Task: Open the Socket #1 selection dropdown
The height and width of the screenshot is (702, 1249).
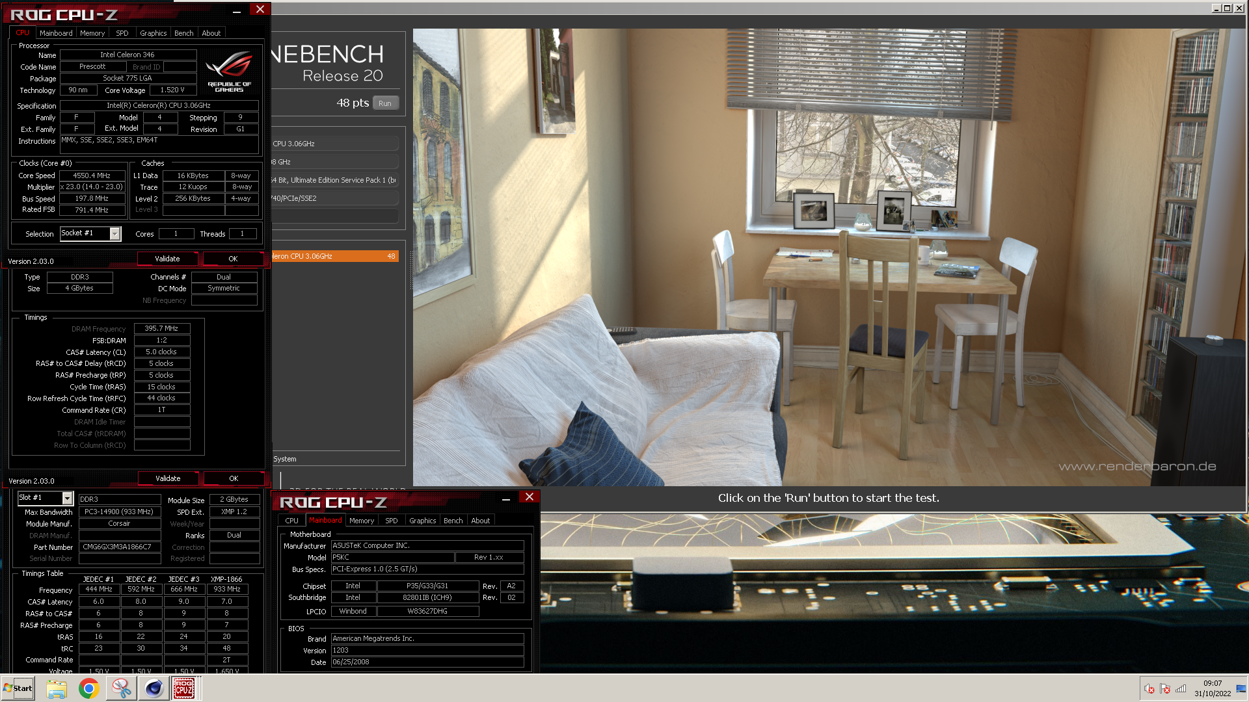Action: coord(115,233)
